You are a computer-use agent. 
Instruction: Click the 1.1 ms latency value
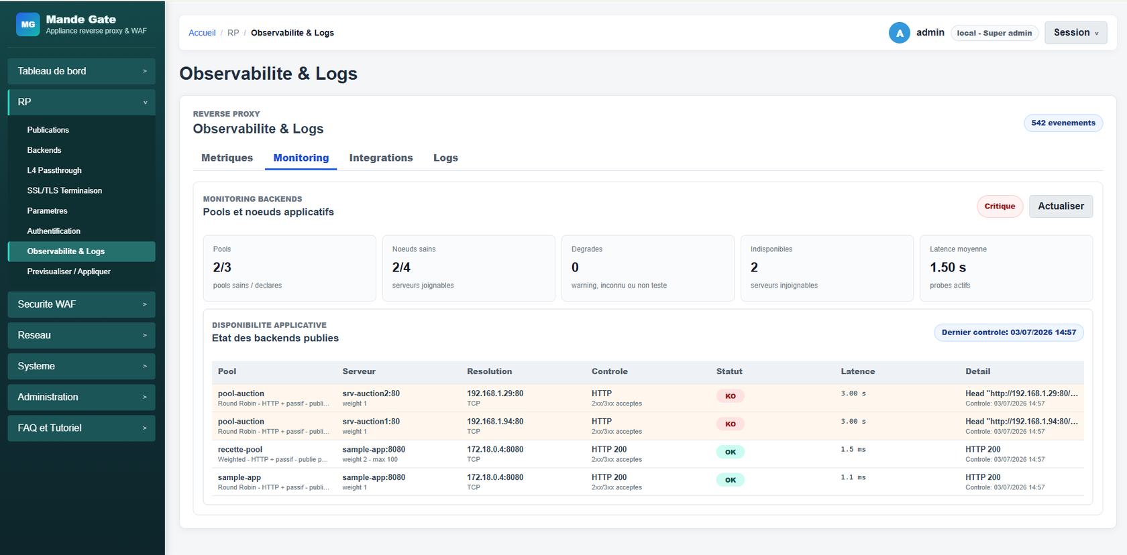pos(853,478)
